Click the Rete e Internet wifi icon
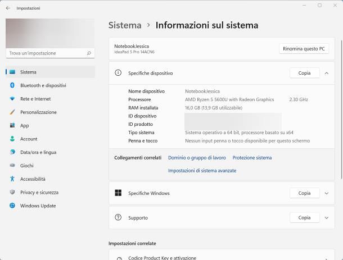The width and height of the screenshot is (343, 260). pos(12,99)
